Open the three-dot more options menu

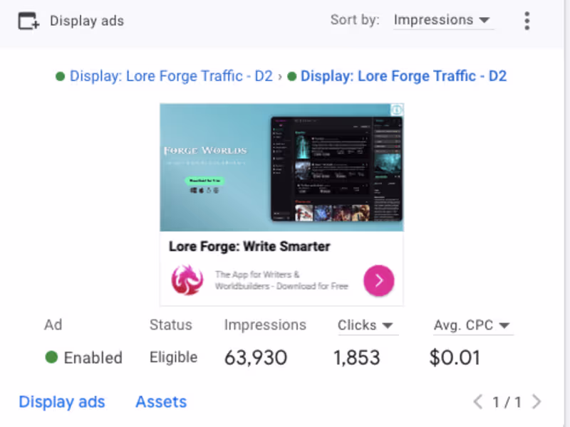(527, 21)
